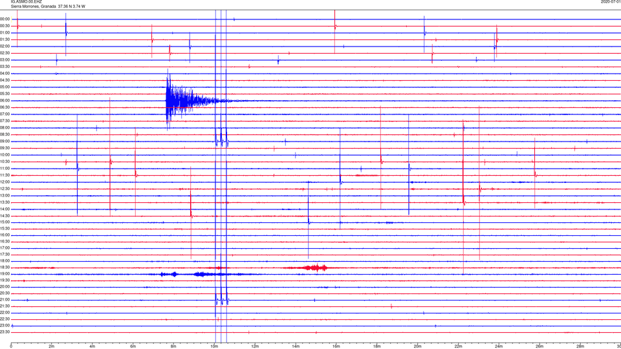Pick the 14:30 trace label
Image resolution: width=621 pixels, height=349 pixels.
point(5,216)
